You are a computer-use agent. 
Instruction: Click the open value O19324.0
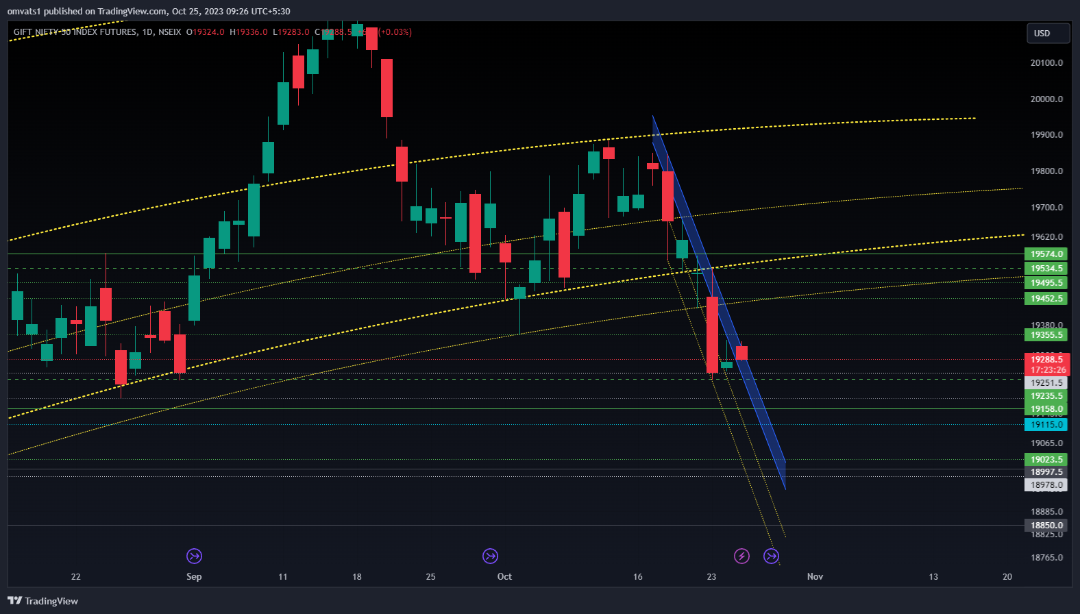pos(205,32)
